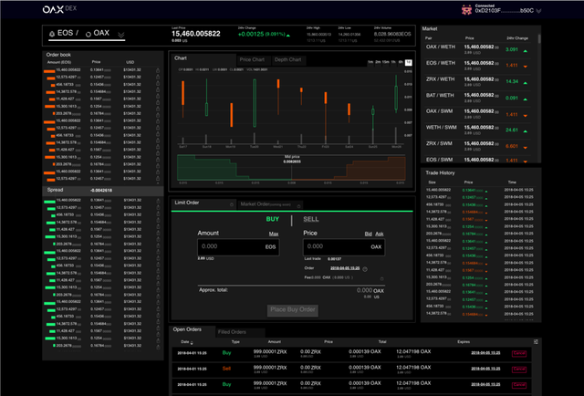Click green up arrow for ZRX / WETH
The width and height of the screenshot is (584, 396).
(x=526, y=83)
